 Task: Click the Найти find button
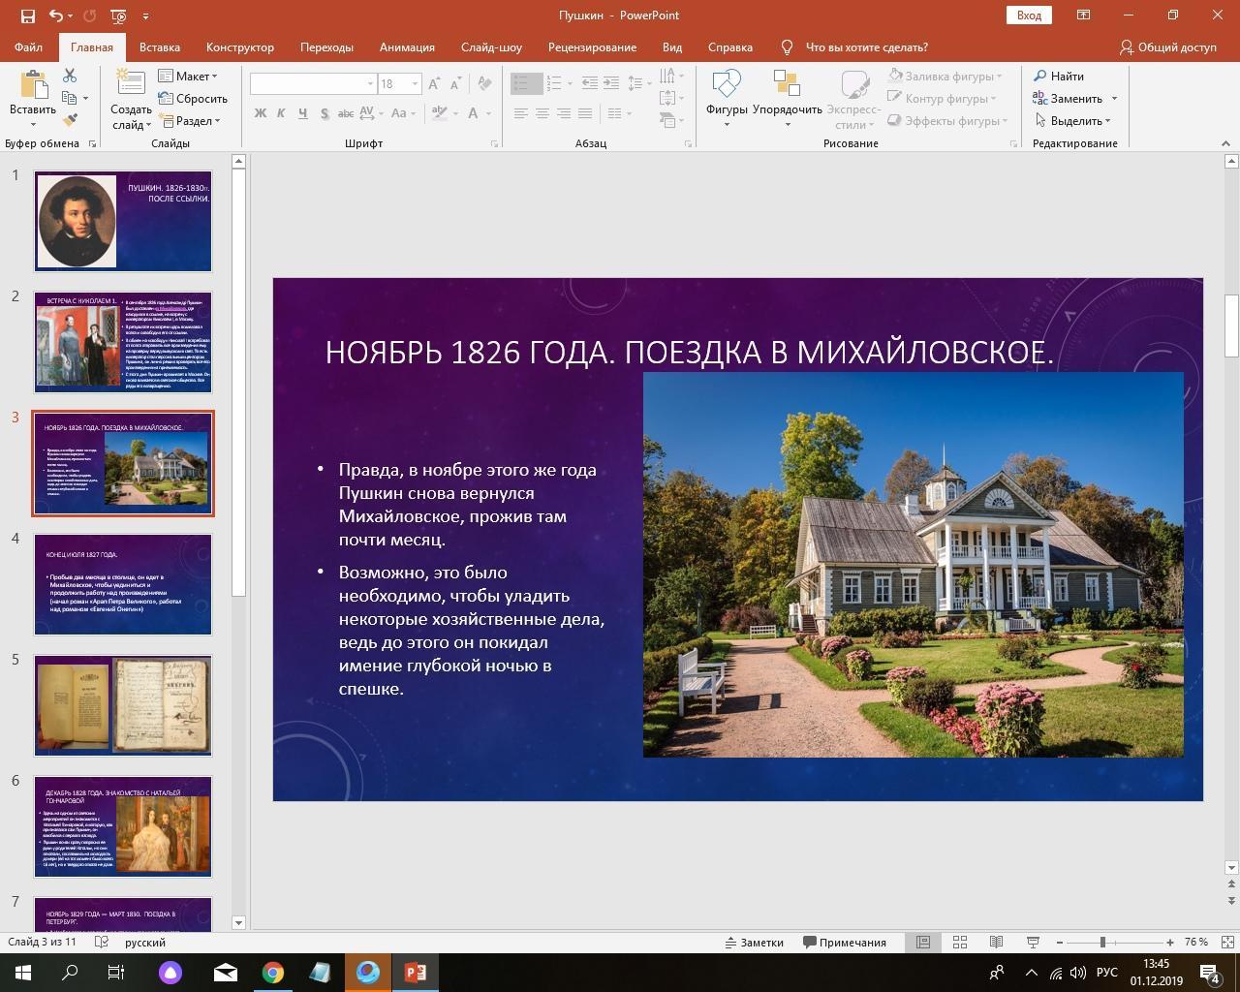[1059, 76]
